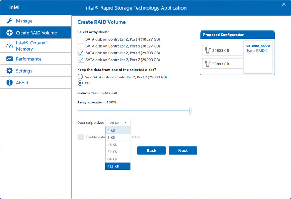291x199 pixels.
Task: Click the Proposed Configuration header
Action: 237,35
